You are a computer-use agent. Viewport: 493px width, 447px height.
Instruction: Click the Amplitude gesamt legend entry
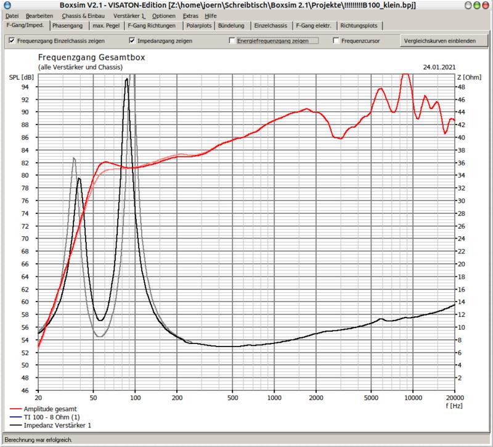point(43,409)
